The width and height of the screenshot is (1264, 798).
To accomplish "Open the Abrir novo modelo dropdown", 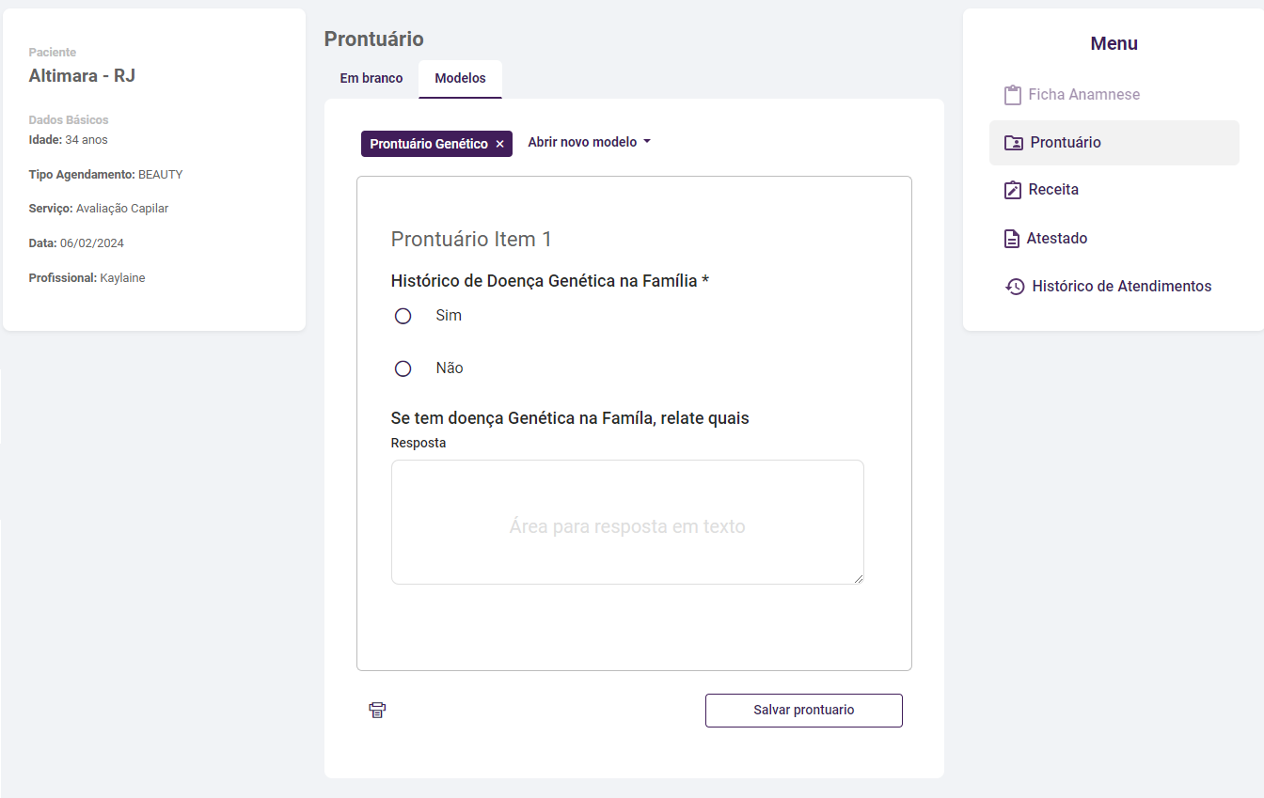I will pyautogui.click(x=582, y=143).
